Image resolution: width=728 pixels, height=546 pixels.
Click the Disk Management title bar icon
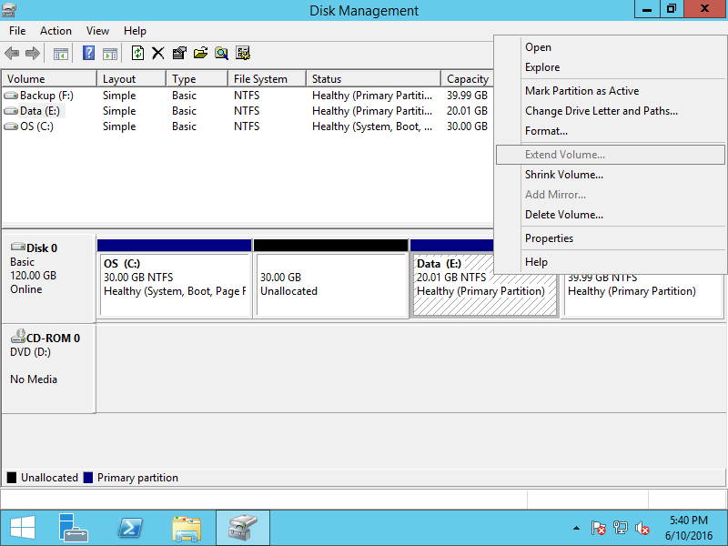pyautogui.click(x=9, y=10)
